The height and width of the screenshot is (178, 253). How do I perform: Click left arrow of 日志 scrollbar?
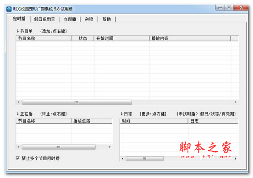tap(123, 159)
